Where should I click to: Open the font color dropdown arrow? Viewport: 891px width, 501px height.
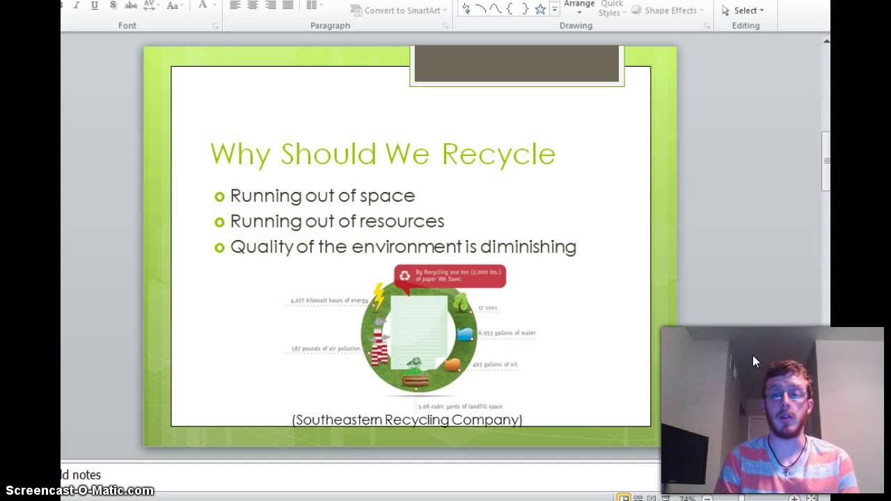pyautogui.click(x=214, y=6)
